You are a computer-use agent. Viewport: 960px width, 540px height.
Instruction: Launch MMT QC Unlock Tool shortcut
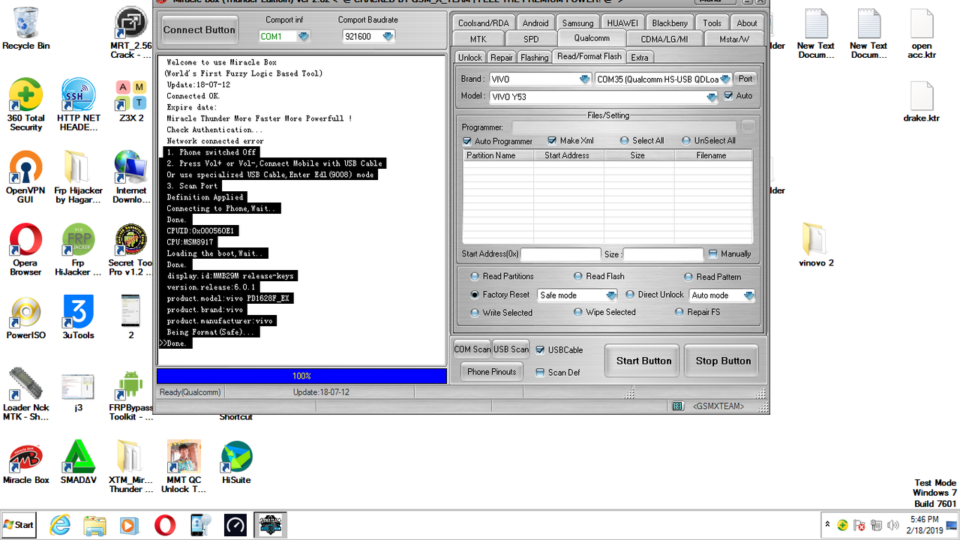coord(184,466)
